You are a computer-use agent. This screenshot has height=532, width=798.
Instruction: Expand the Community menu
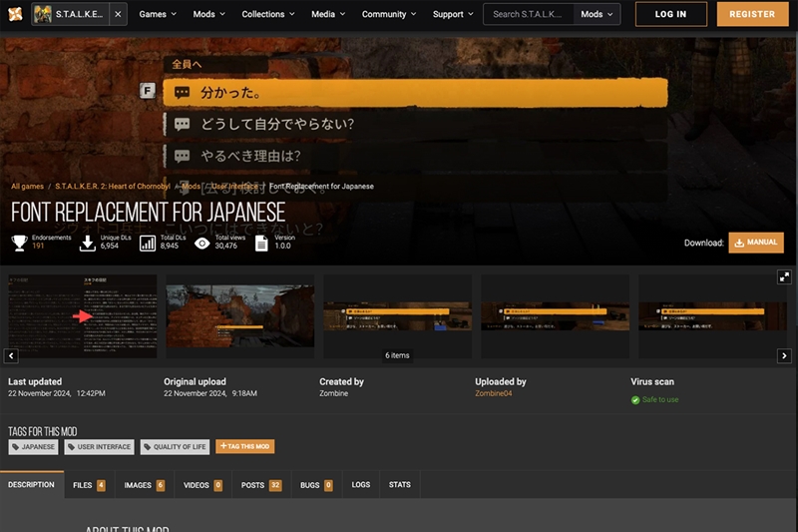389,14
